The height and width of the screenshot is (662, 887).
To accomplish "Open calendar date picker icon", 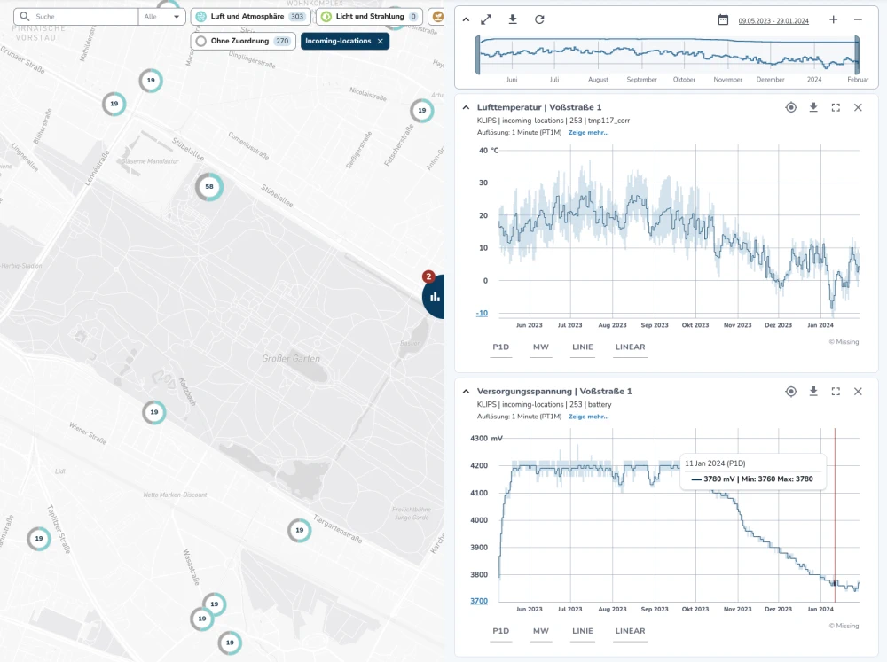I will coord(723,19).
